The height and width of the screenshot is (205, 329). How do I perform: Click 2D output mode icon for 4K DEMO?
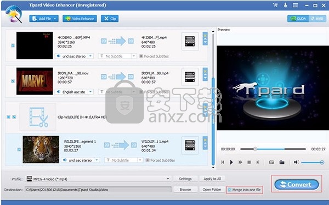coord(131,41)
